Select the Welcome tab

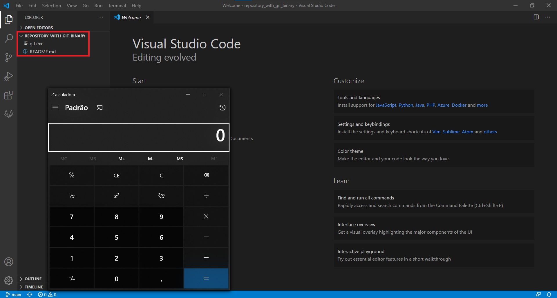tap(131, 17)
